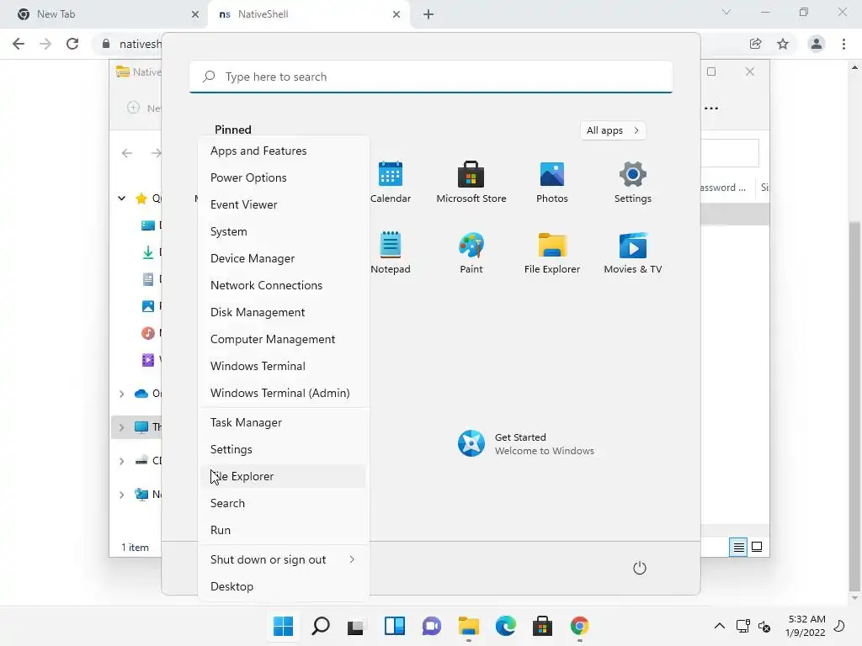
Task: Select Network Connections menu entry
Action: pyautogui.click(x=283, y=286)
